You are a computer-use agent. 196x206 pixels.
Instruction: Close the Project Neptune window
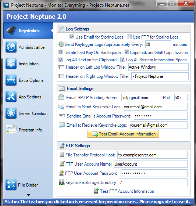(x=186, y=4)
